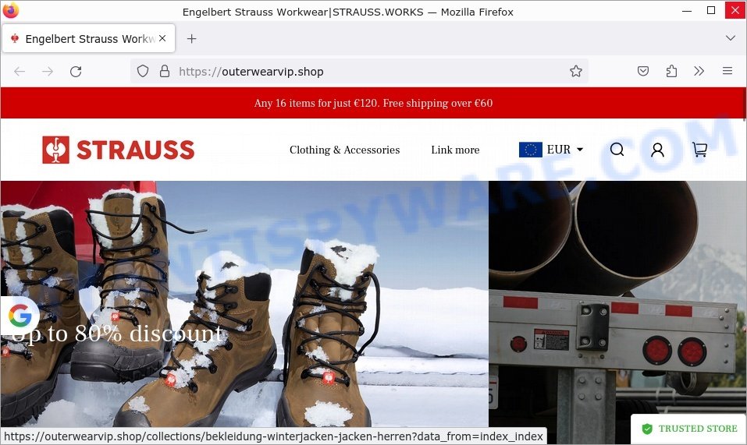Save page to Pocket icon
Image resolution: width=747 pixels, height=445 pixels.
643,72
